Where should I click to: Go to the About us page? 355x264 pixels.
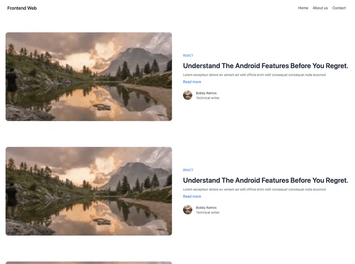click(x=320, y=8)
